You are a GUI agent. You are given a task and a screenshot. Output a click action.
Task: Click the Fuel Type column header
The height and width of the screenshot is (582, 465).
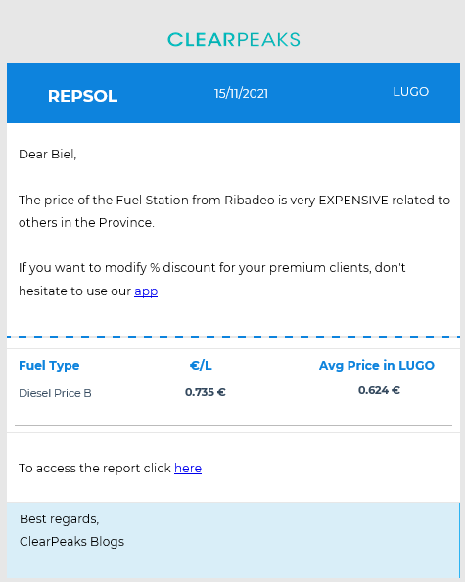click(49, 366)
